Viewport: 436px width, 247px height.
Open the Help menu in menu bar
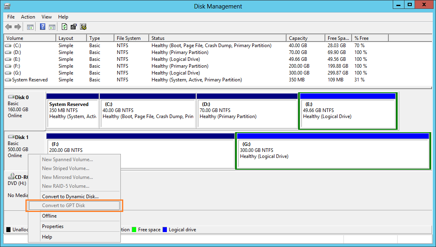pyautogui.click(x=63, y=17)
